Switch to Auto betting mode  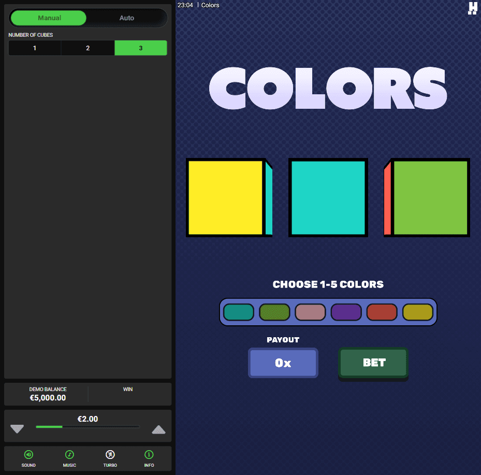[127, 18]
